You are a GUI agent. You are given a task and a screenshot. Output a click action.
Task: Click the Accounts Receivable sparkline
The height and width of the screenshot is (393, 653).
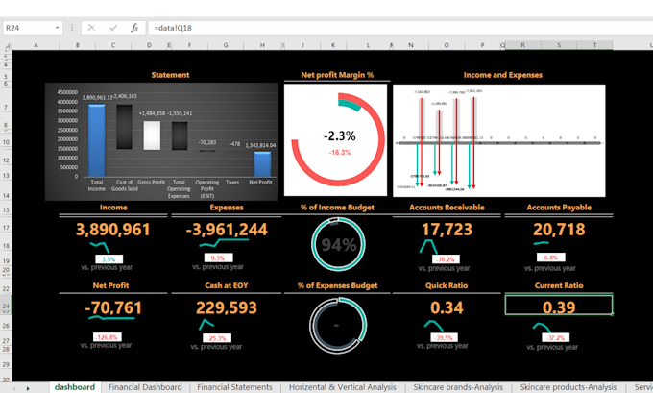pyautogui.click(x=428, y=246)
